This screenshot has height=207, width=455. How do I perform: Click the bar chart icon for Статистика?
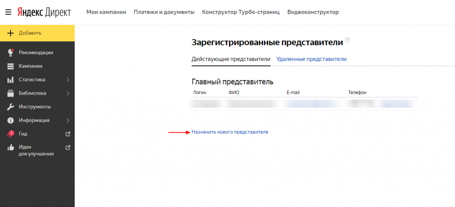point(11,80)
